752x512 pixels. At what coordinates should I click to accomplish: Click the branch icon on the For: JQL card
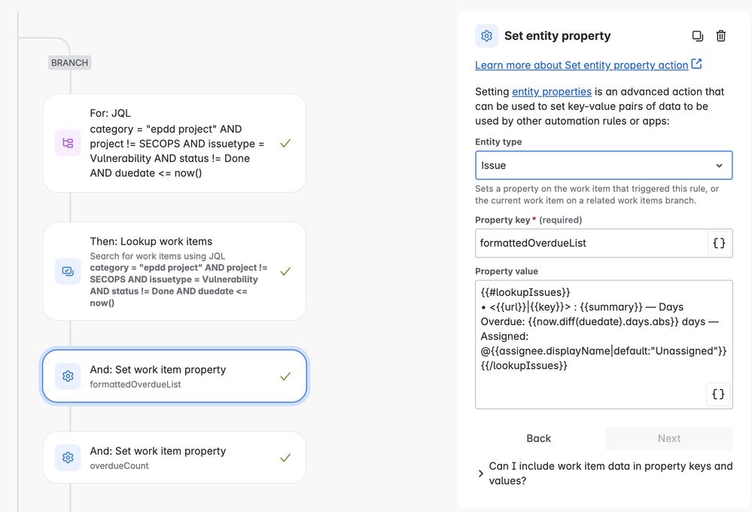pyautogui.click(x=68, y=143)
